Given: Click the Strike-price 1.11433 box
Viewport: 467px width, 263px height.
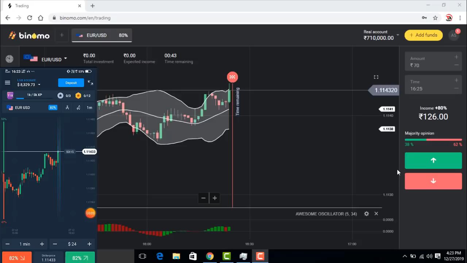Looking at the screenshot, I should tap(49, 258).
